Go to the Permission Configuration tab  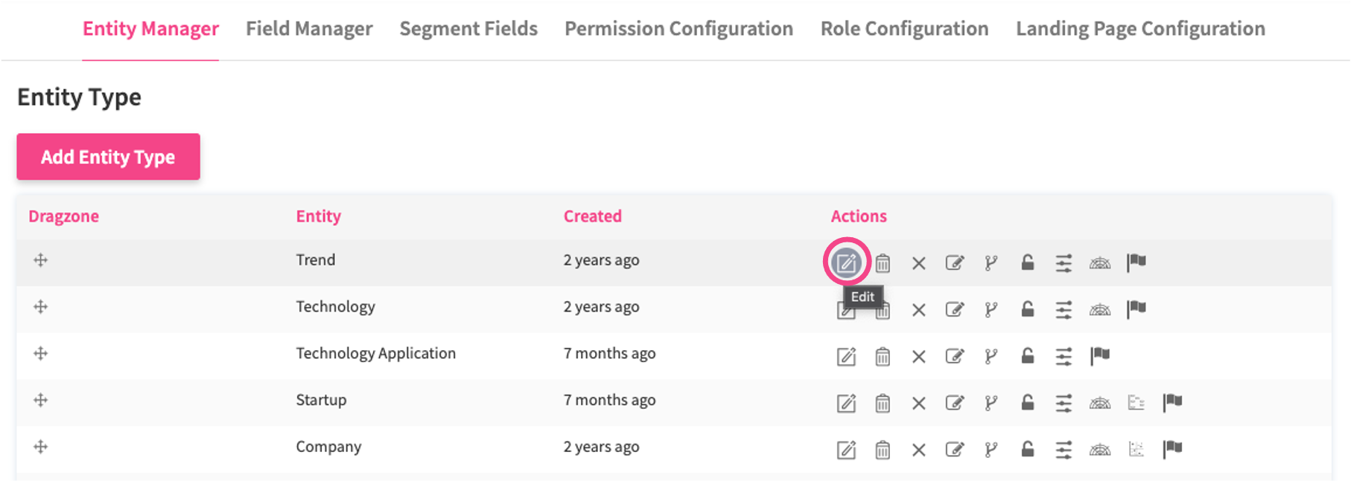(678, 29)
